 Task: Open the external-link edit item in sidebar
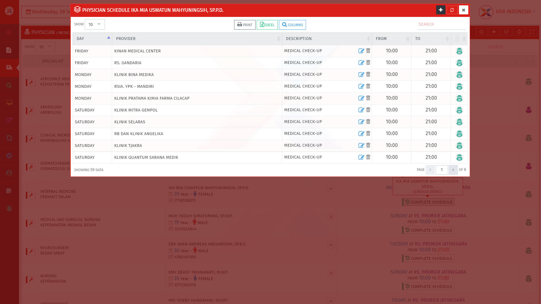point(9,120)
